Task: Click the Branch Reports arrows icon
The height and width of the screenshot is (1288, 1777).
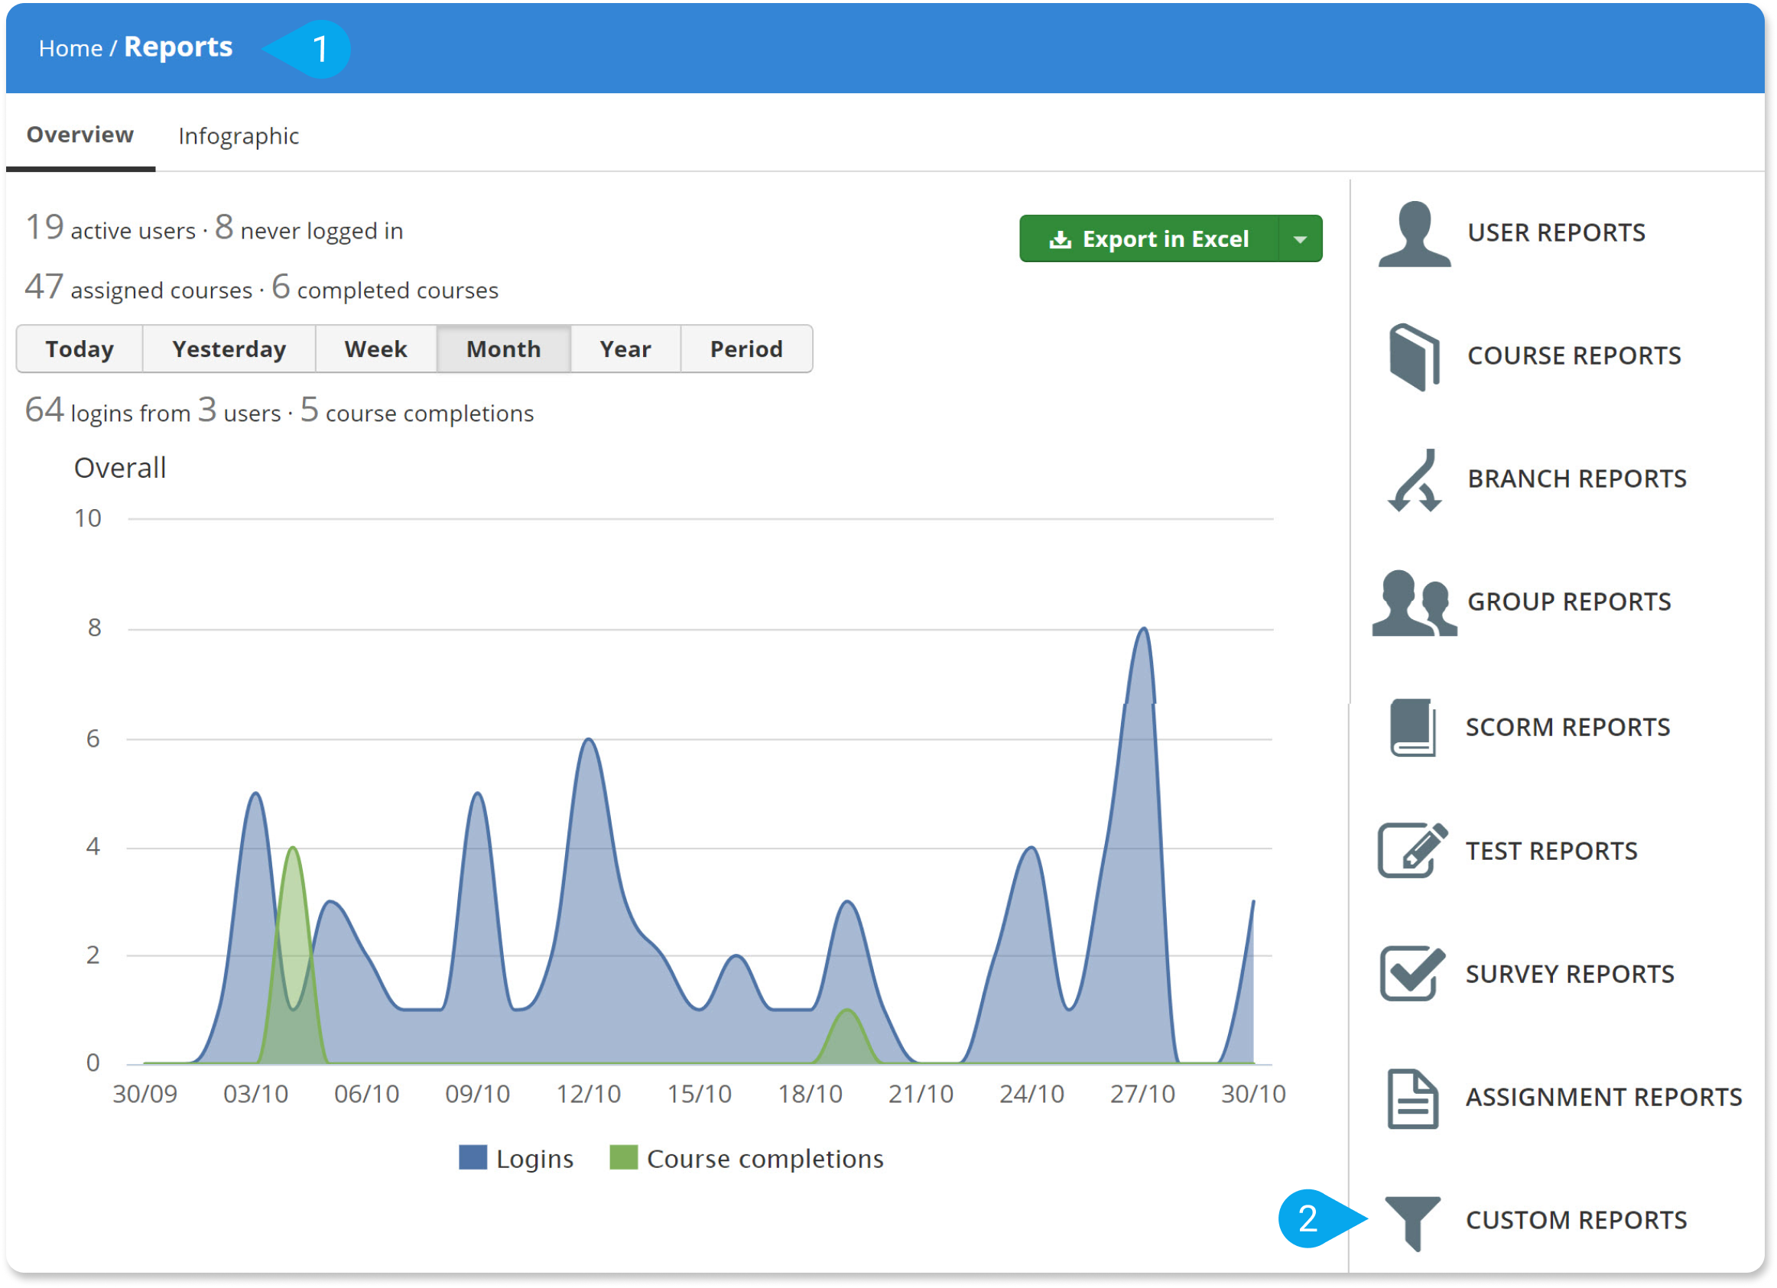Action: tap(1415, 479)
